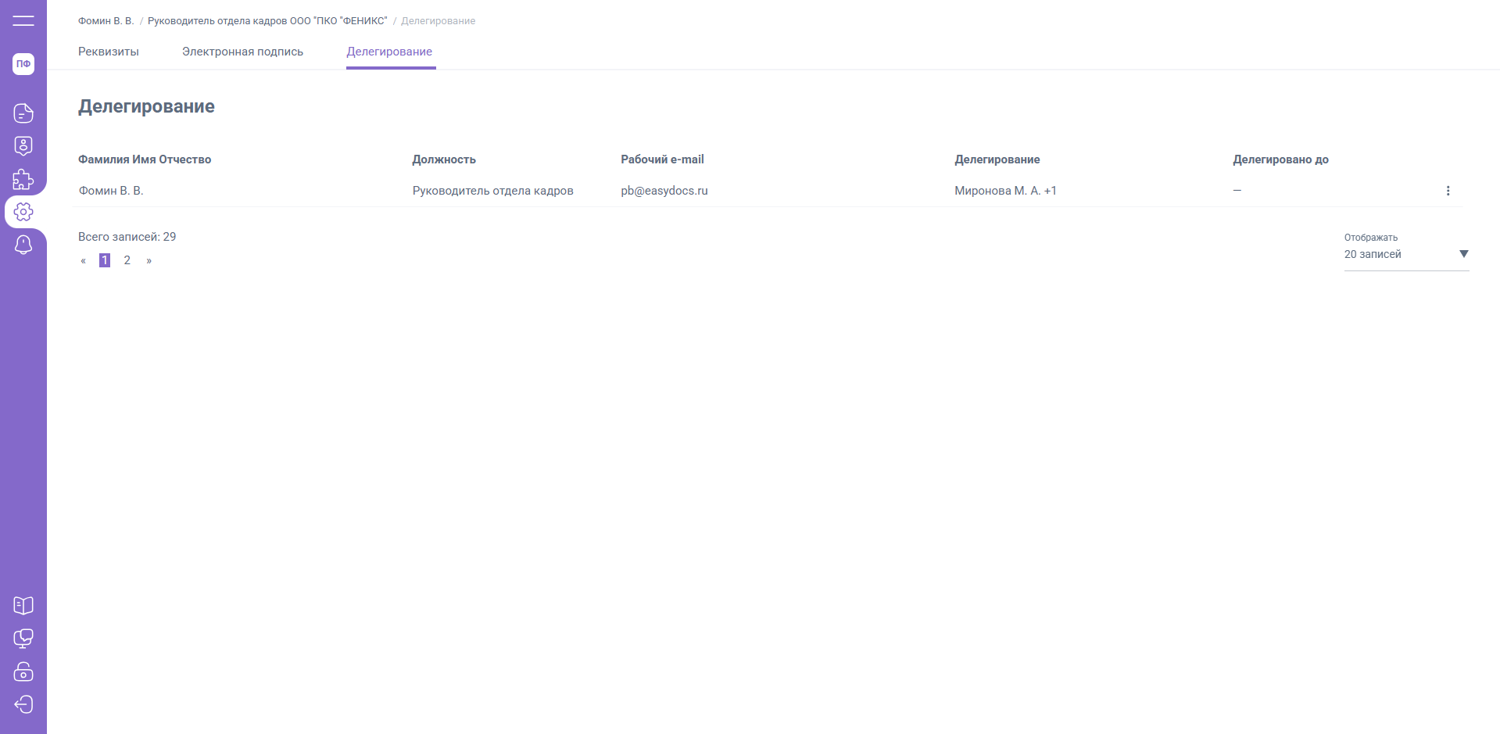Switch to the Реквизиты tab
The height and width of the screenshot is (734, 1500).
(x=109, y=52)
